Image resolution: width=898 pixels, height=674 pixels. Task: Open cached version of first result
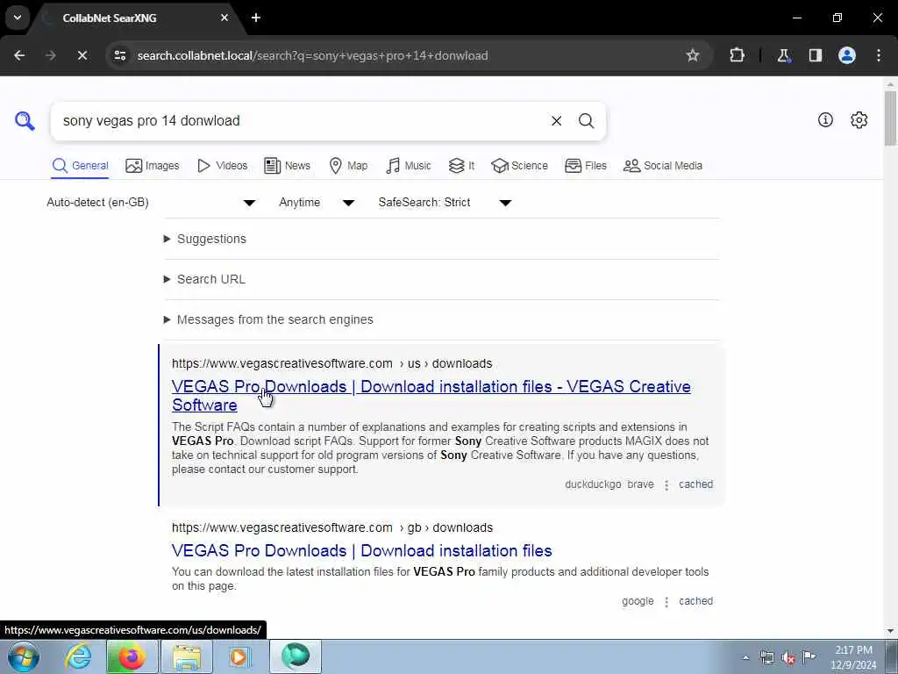pyautogui.click(x=695, y=484)
